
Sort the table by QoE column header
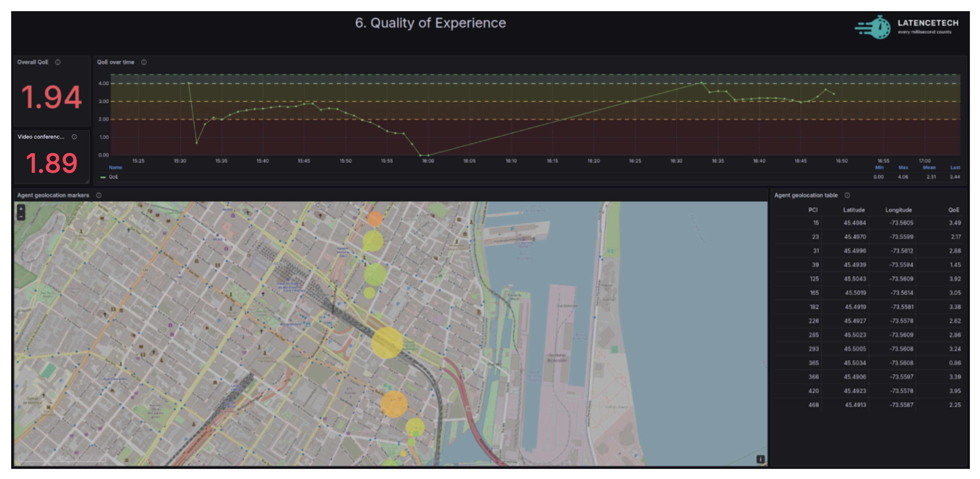[x=953, y=210]
